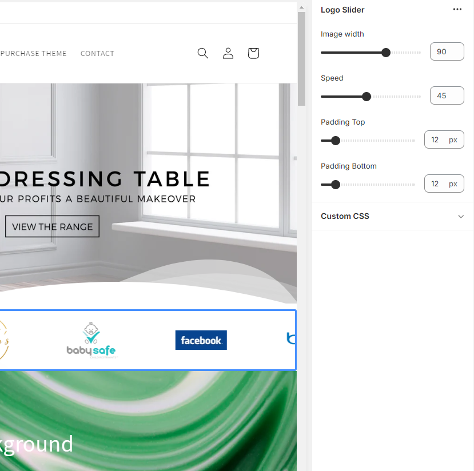The width and height of the screenshot is (474, 471).
Task: Open the Purchase Theme menu item
Action: click(x=34, y=53)
